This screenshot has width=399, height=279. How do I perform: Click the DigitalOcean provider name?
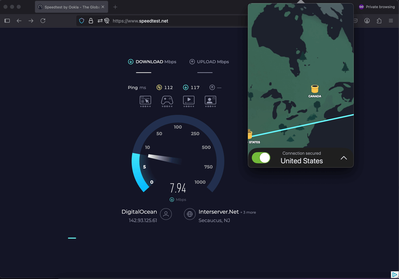(x=139, y=212)
